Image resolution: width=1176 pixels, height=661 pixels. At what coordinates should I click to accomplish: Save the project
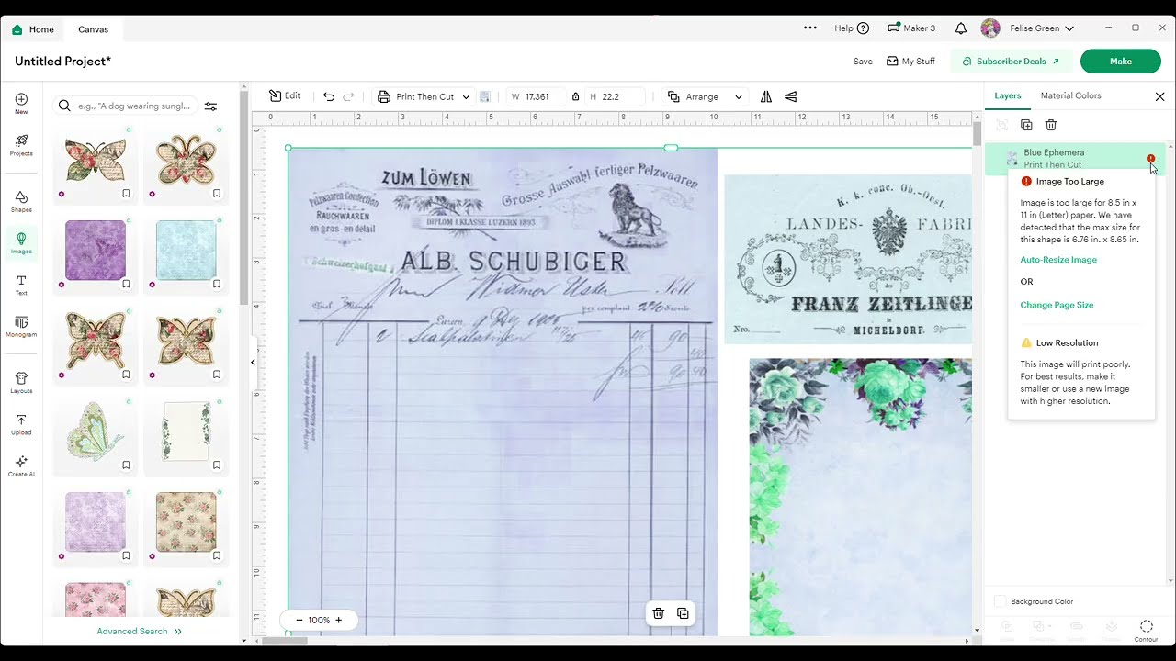(x=863, y=62)
